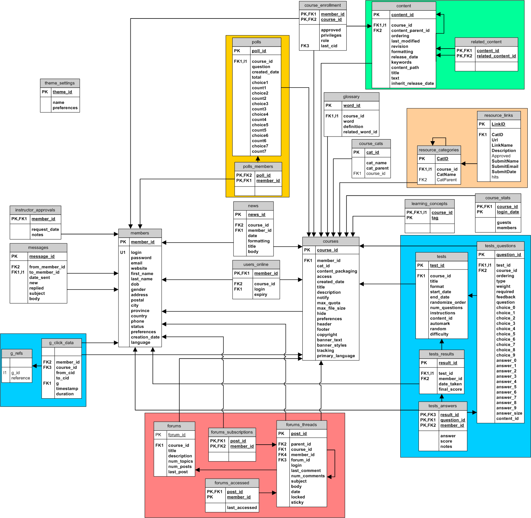Screen dimensions: 531x518
Task: Select the news table title
Action: coord(253,206)
